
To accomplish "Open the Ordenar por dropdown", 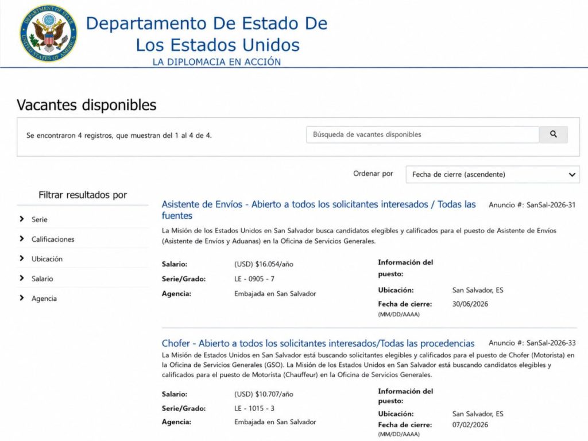I will click(x=492, y=175).
